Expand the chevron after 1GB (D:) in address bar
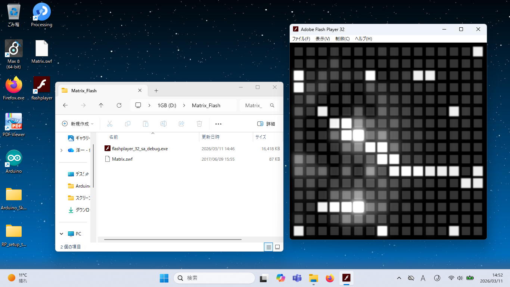 point(184,105)
